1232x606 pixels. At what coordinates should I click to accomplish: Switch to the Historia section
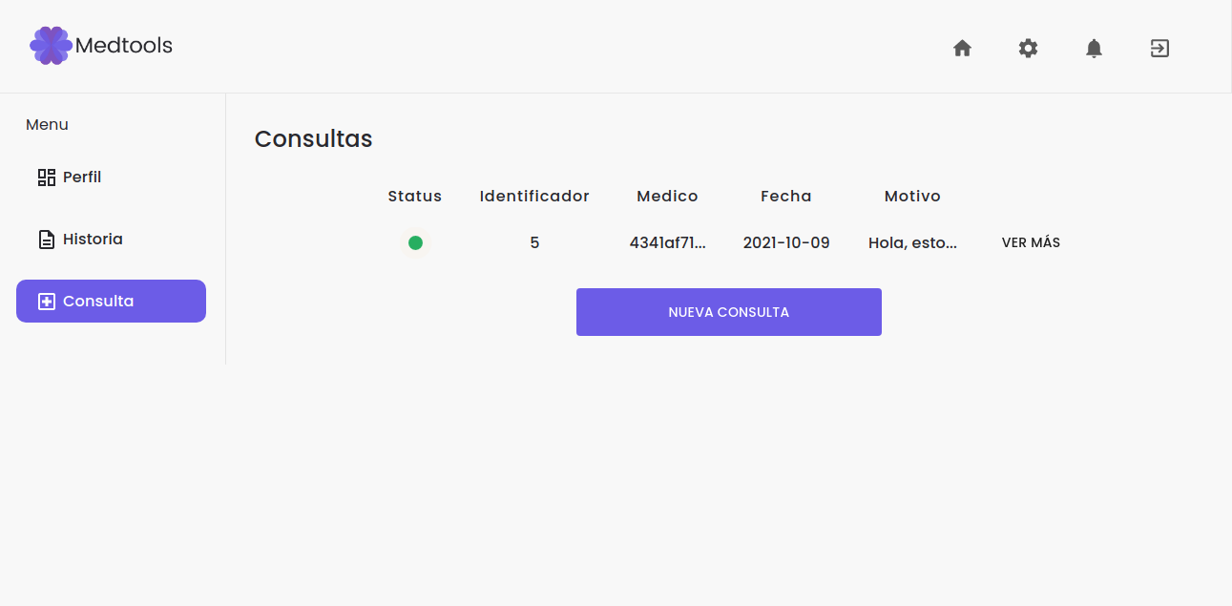coord(92,239)
